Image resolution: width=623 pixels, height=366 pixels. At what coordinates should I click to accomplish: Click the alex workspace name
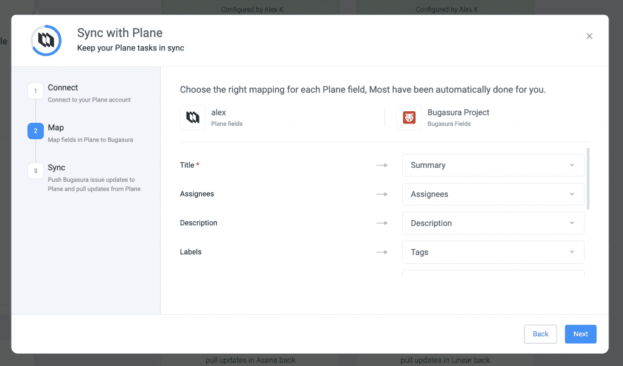coord(218,112)
